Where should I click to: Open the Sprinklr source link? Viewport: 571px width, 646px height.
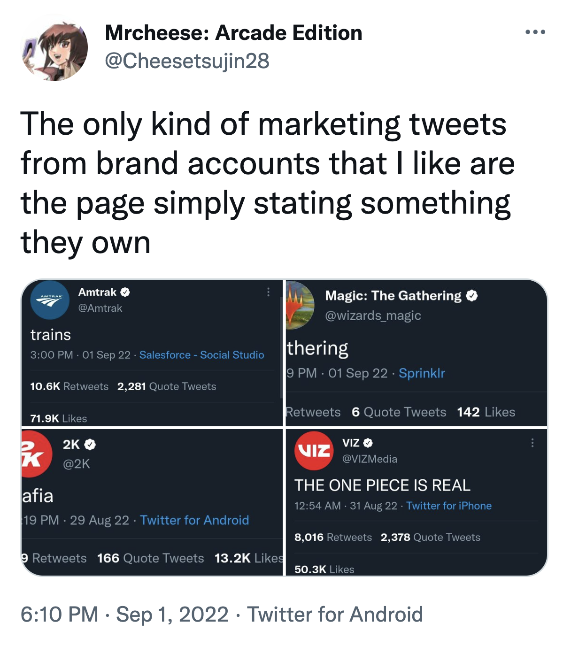[421, 373]
